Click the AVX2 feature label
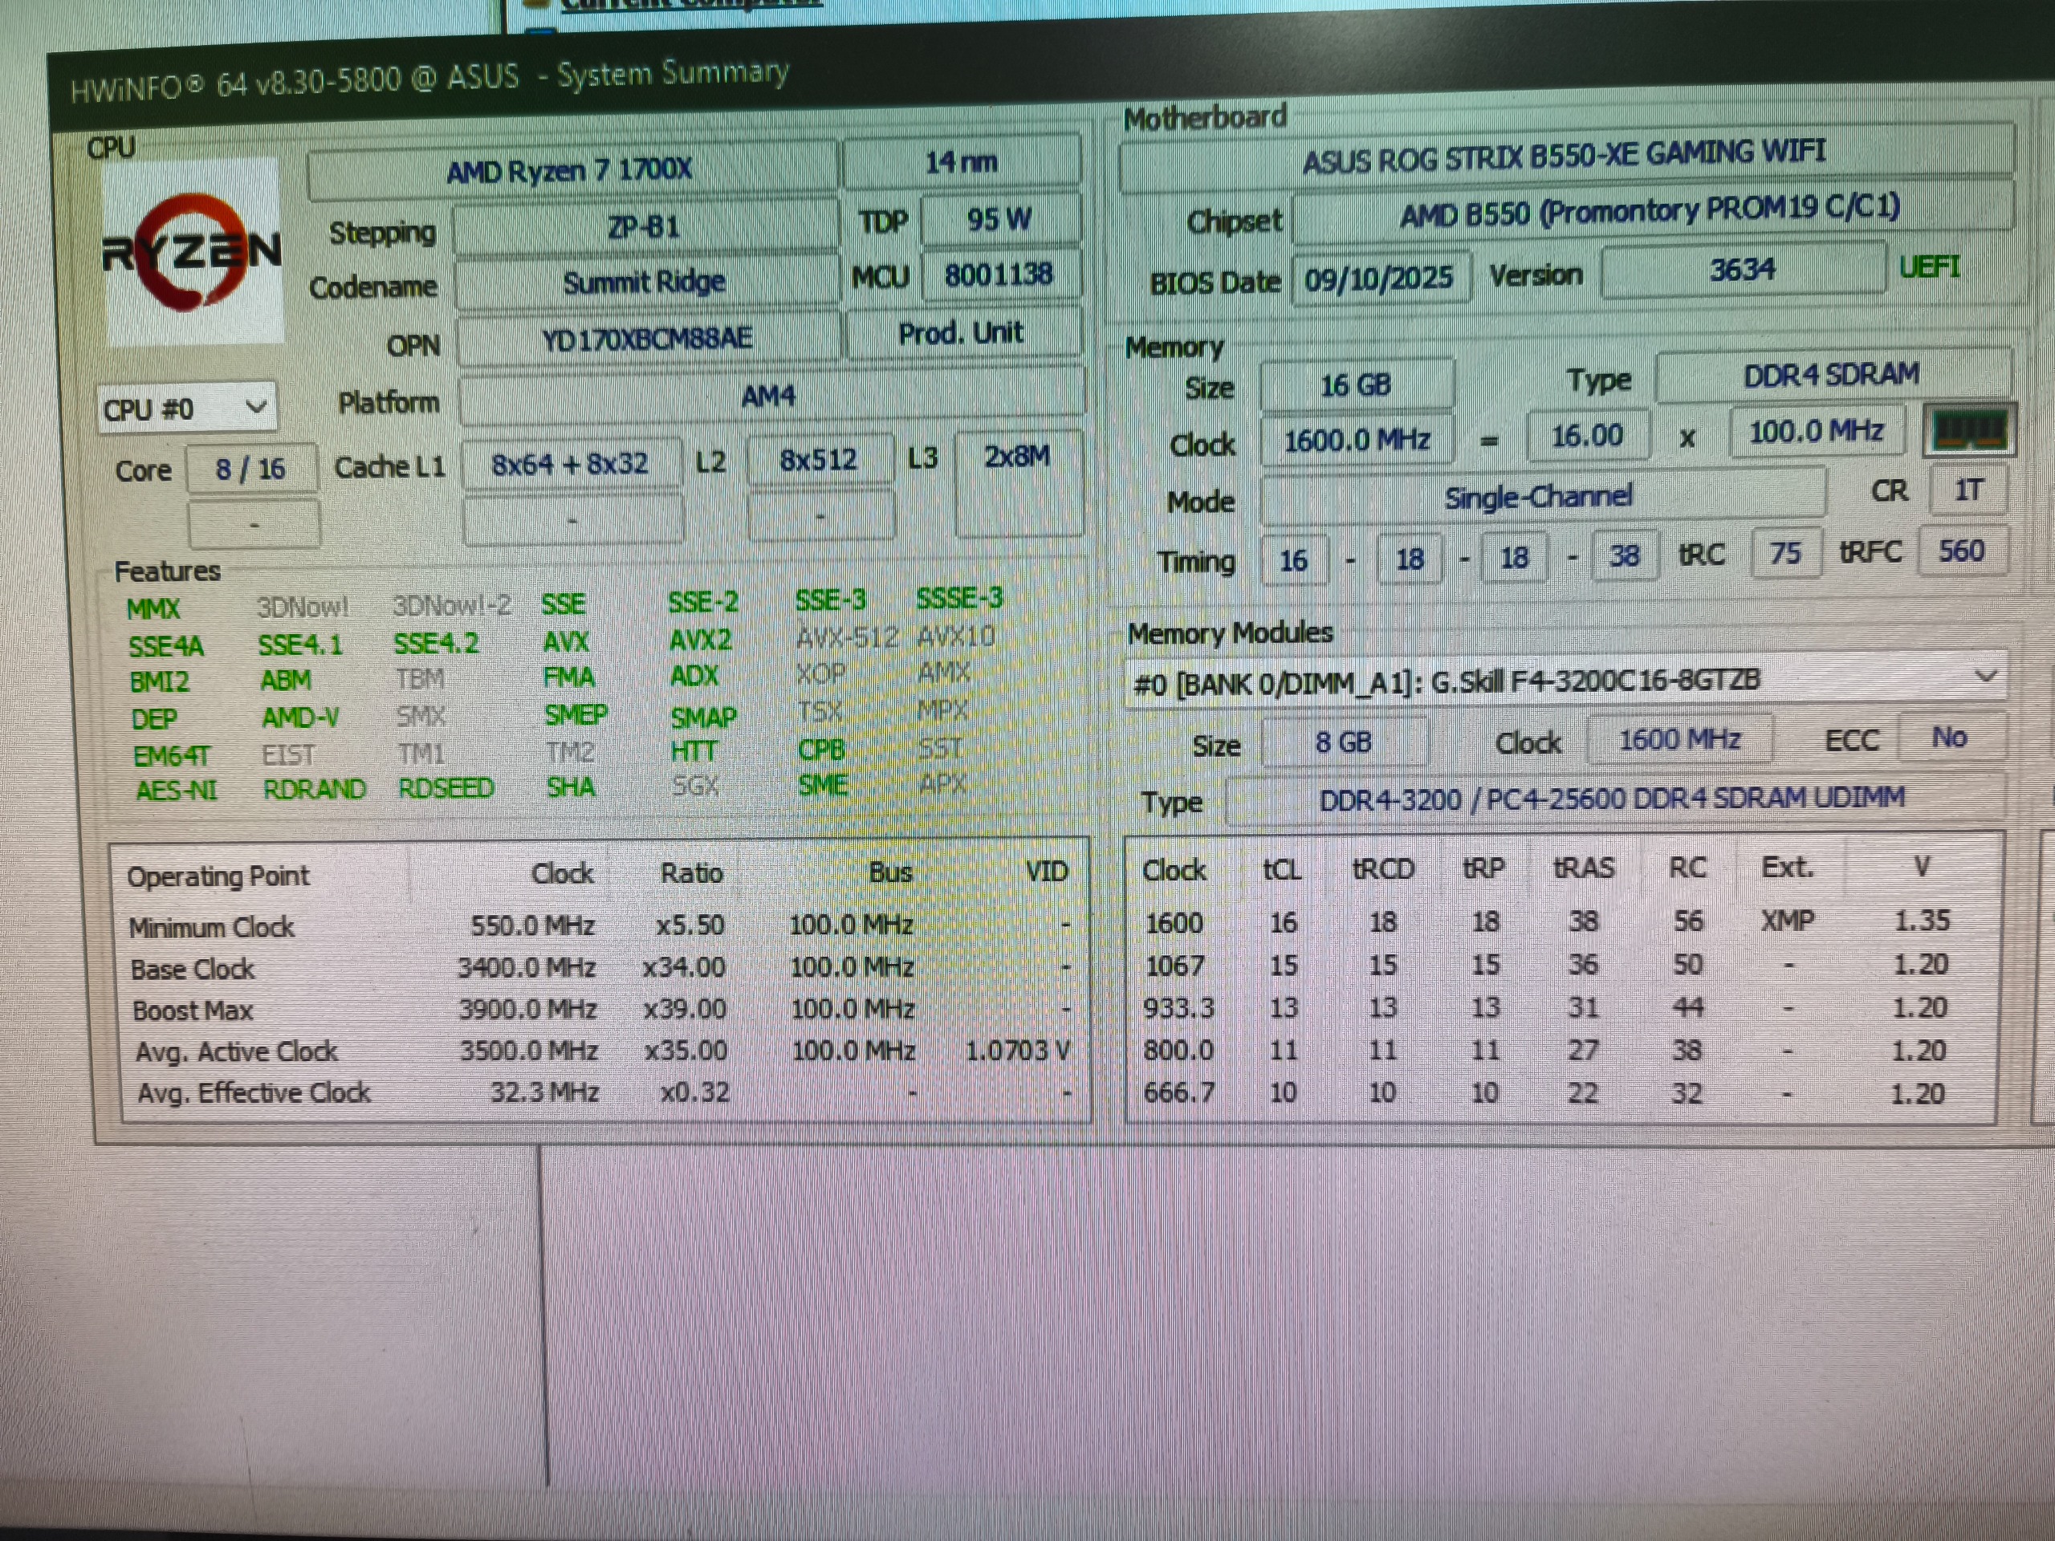This screenshot has height=1541, width=2055. coord(701,640)
